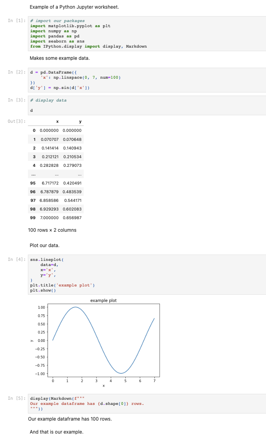Click the '100 rows × 2 columns' summary
This screenshot has width=266, height=445.
point(52,230)
